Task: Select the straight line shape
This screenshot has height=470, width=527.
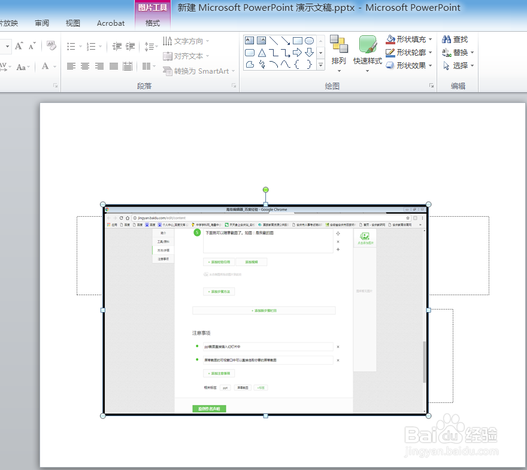Action: point(274,41)
